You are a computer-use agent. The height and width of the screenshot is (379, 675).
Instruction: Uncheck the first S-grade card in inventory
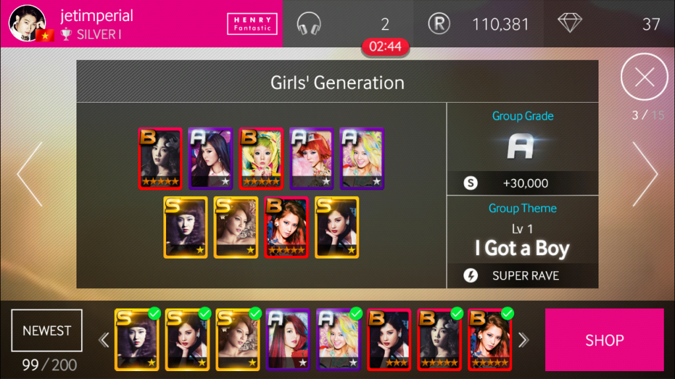coord(137,340)
